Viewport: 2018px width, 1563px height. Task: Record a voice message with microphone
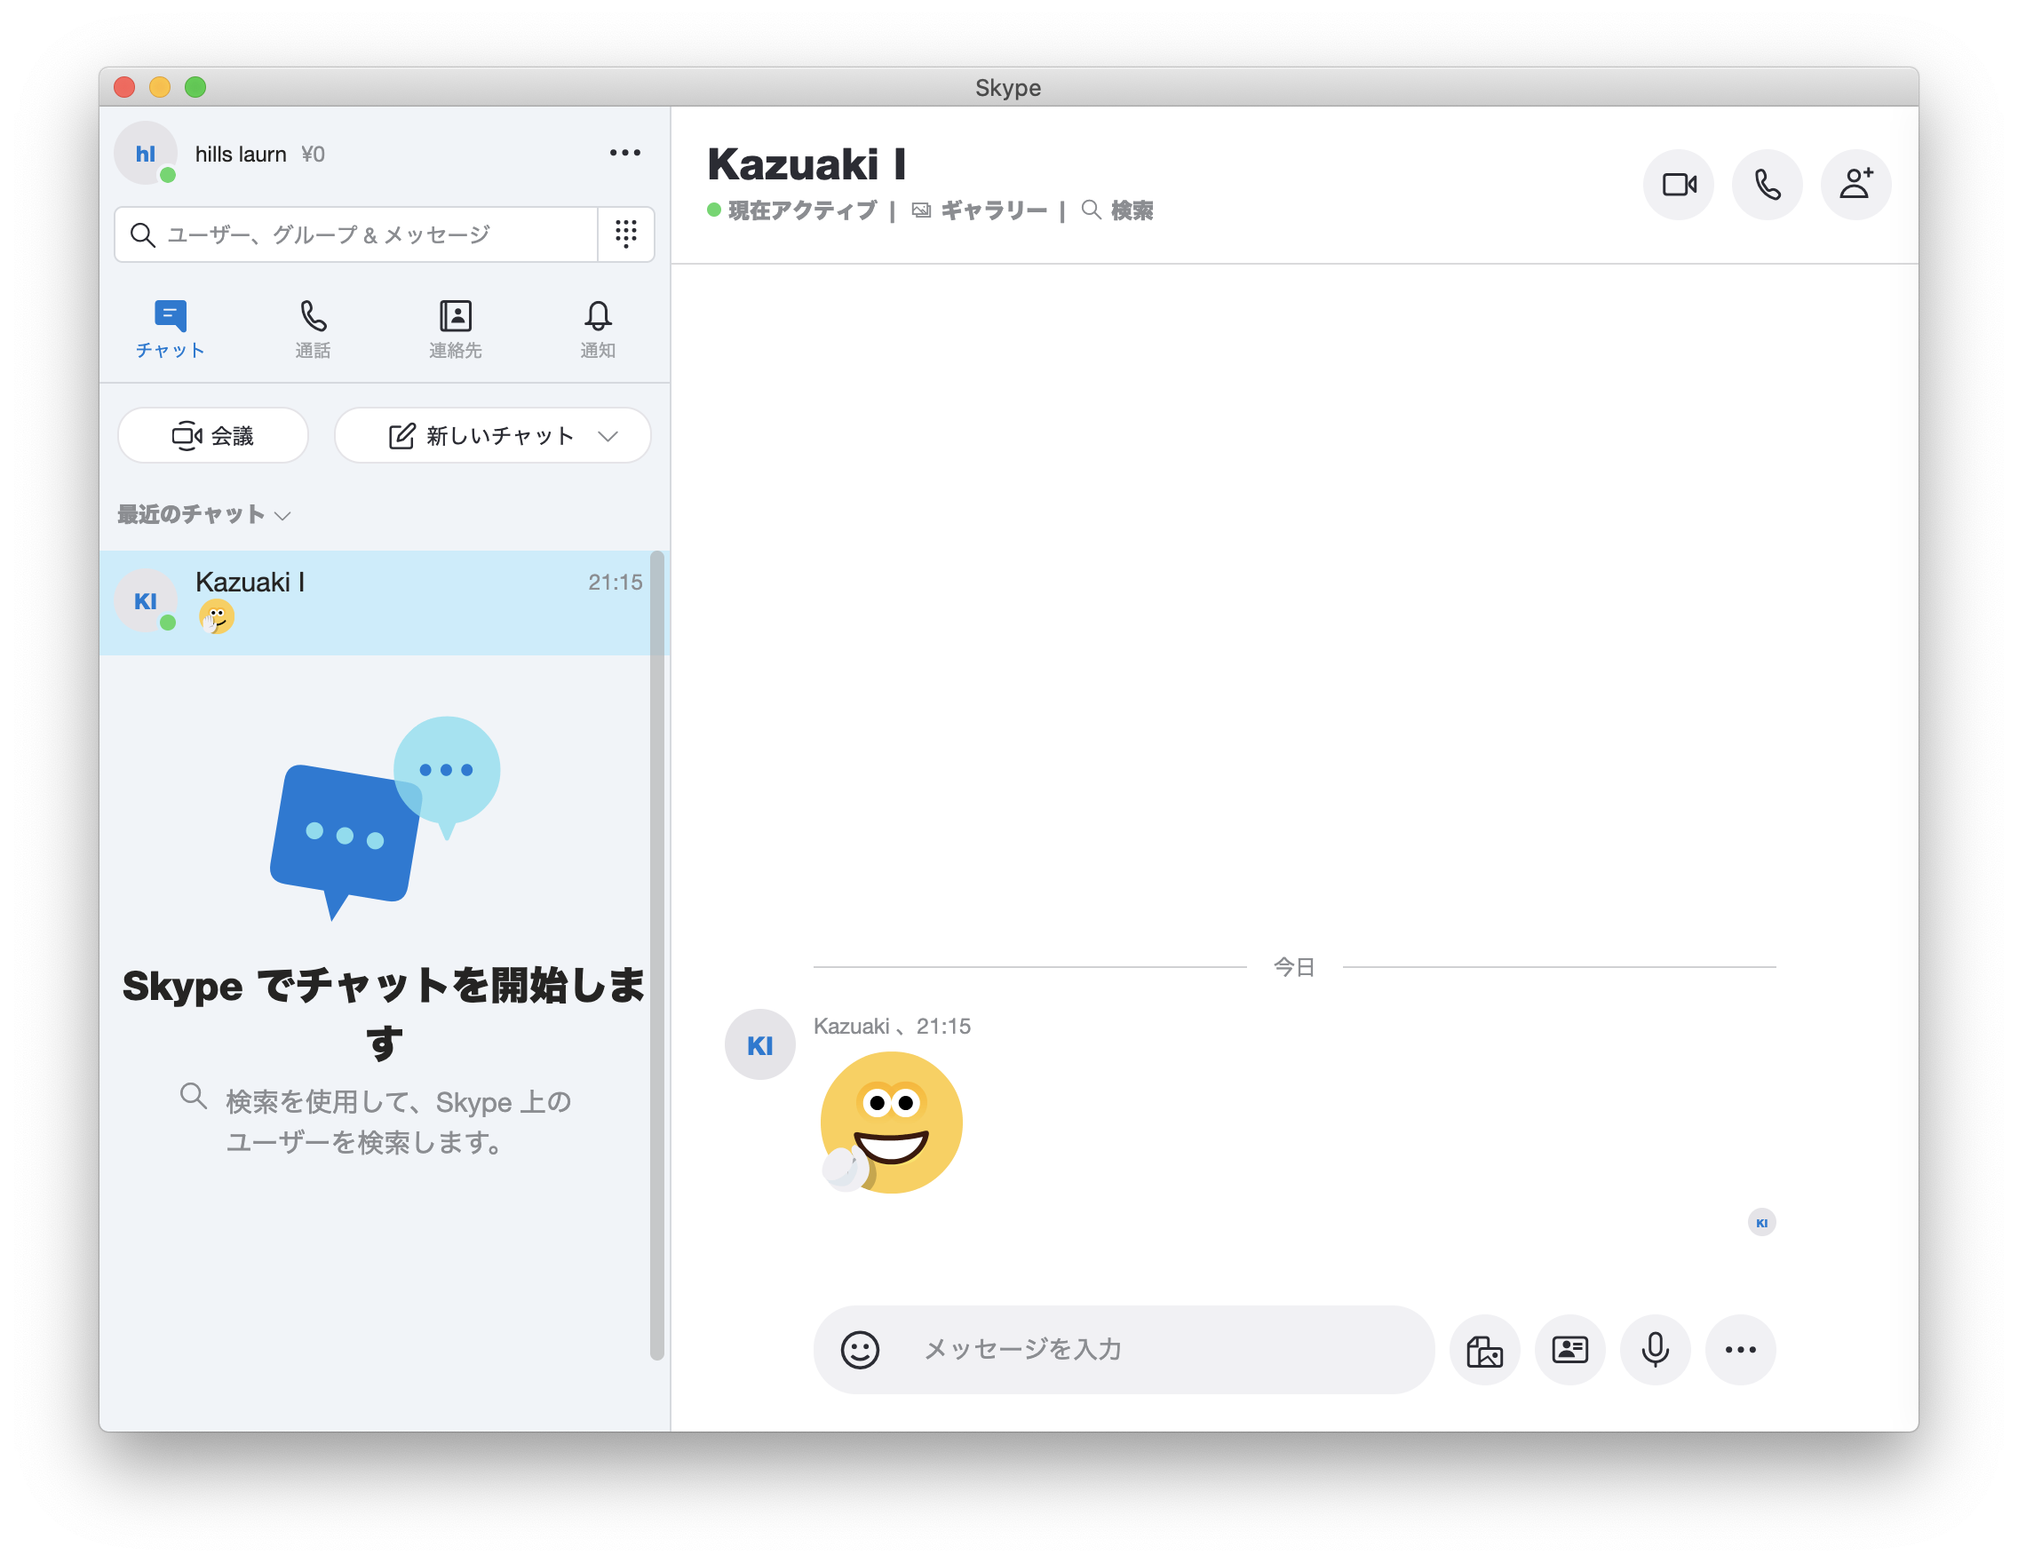point(1655,1349)
